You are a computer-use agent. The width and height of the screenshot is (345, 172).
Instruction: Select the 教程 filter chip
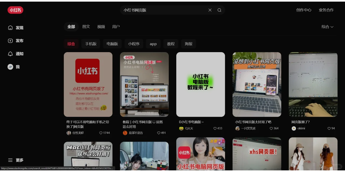click(171, 44)
